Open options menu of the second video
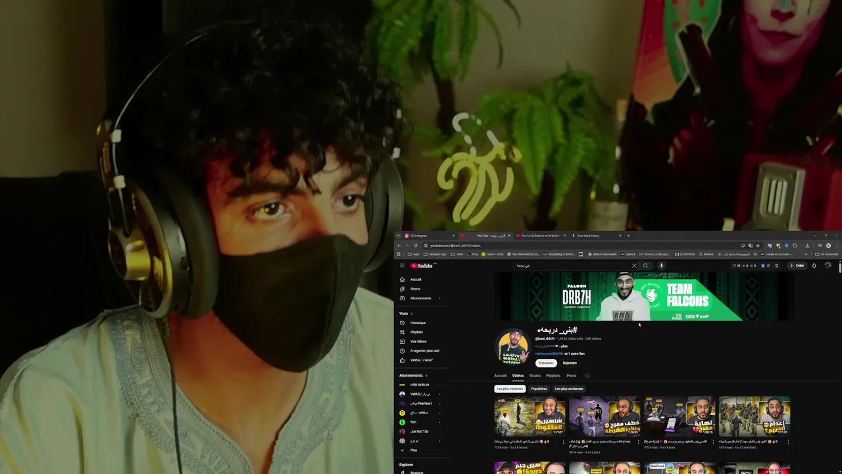 coord(638,442)
